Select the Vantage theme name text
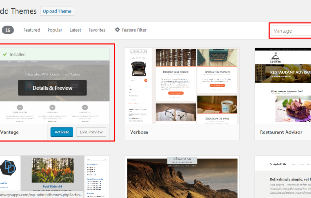 pyautogui.click(x=9, y=132)
